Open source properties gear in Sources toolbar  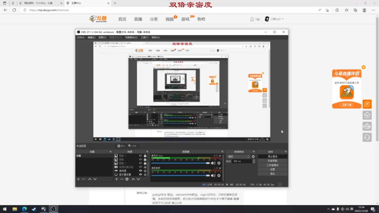(127, 179)
